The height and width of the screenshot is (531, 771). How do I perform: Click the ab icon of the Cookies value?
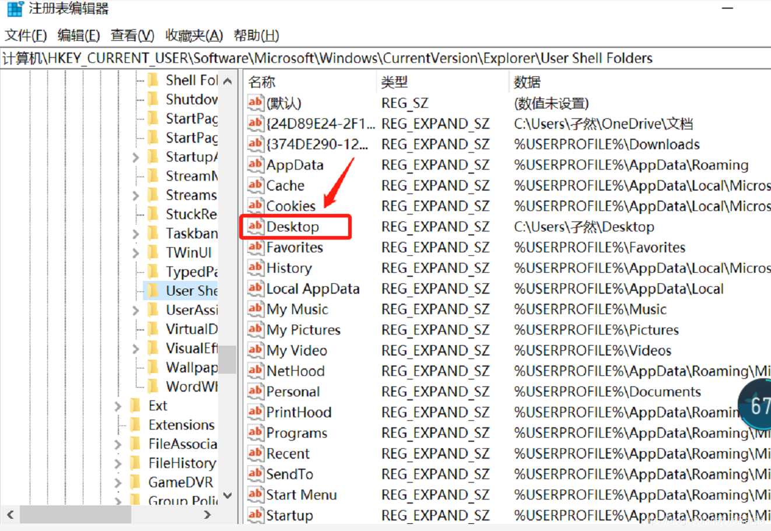[255, 206]
